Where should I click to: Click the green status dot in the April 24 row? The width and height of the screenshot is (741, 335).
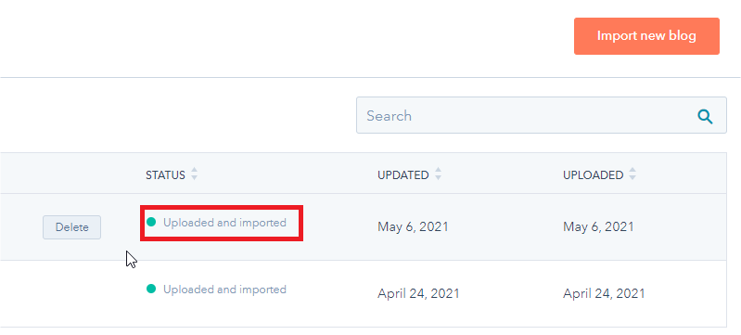151,289
